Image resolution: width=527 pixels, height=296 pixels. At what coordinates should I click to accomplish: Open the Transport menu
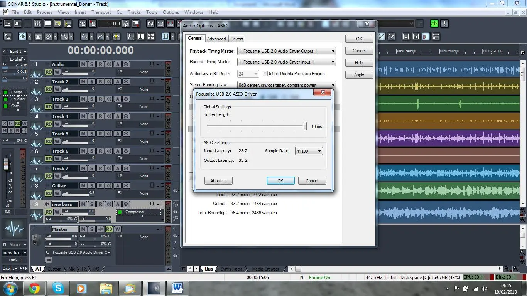click(101, 12)
